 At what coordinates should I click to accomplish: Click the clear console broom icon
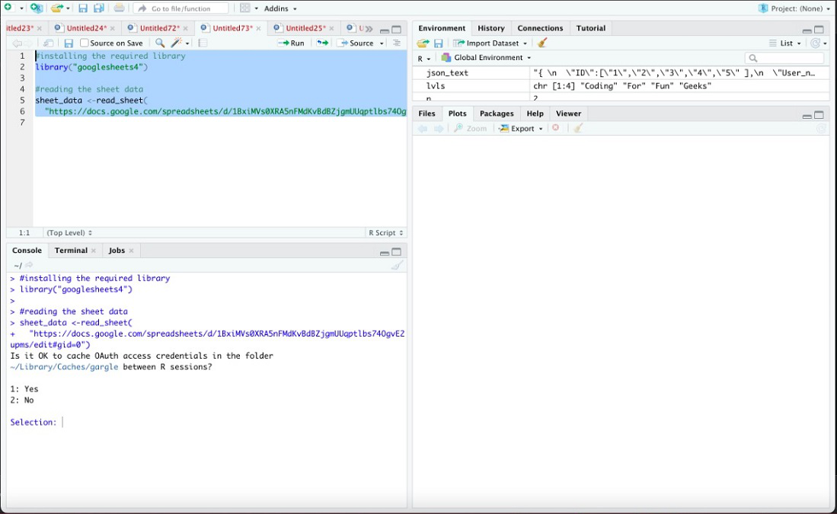click(x=397, y=265)
